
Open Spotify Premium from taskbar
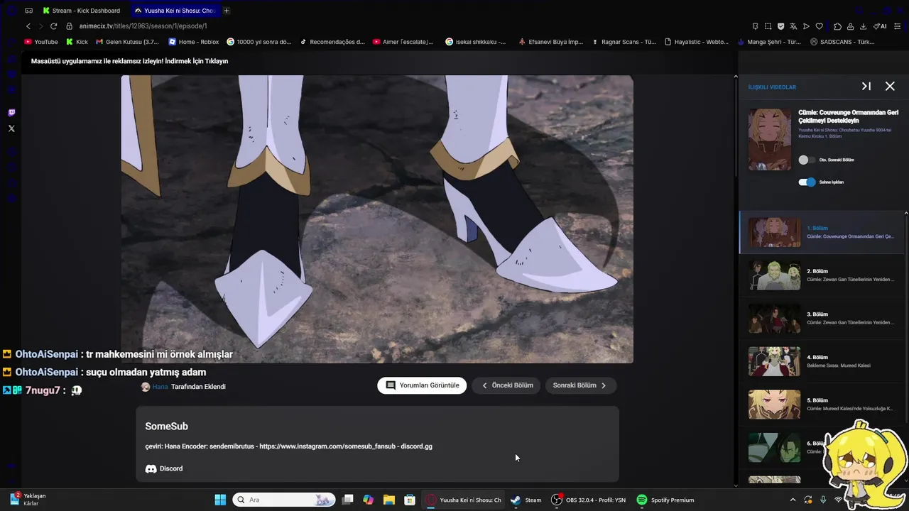tap(665, 500)
